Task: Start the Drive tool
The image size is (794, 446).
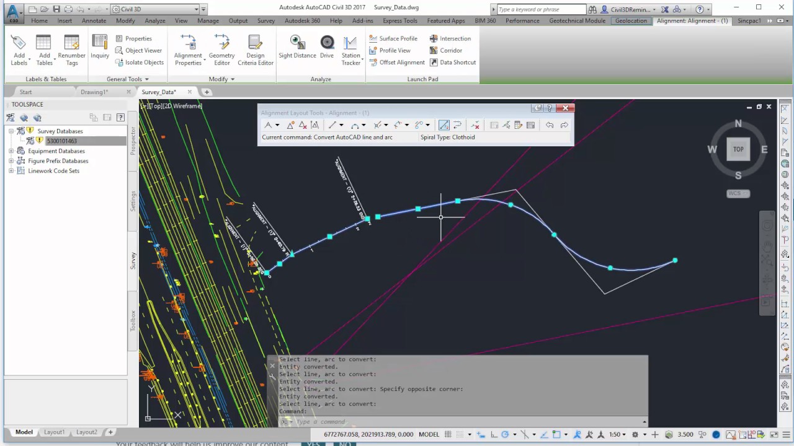Action: coord(327,47)
